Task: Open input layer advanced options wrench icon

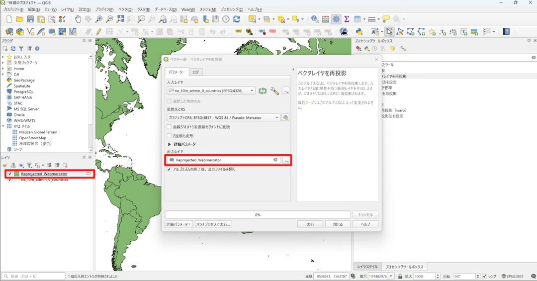Action: point(274,91)
